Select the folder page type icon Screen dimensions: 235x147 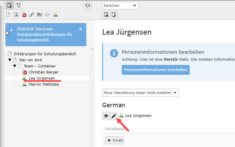tap(40, 15)
